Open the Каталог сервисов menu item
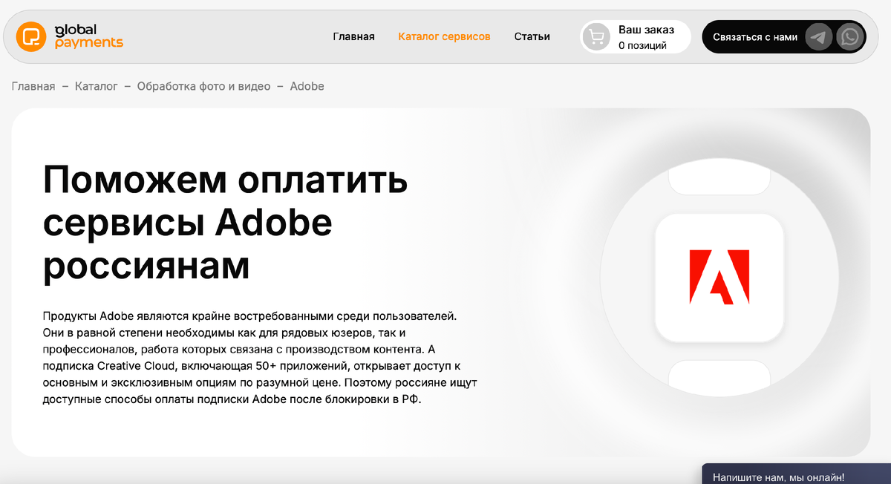Viewport: 891px width, 484px height. click(x=444, y=36)
